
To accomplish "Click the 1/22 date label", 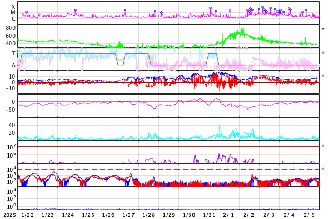I will [x=27, y=215].
